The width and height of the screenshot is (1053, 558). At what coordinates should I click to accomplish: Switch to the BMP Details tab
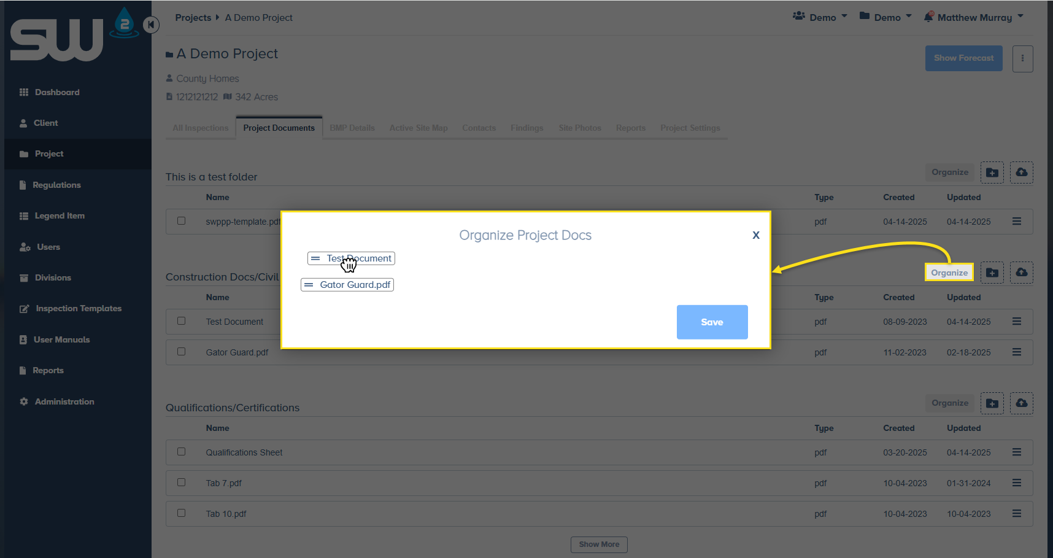coord(352,128)
